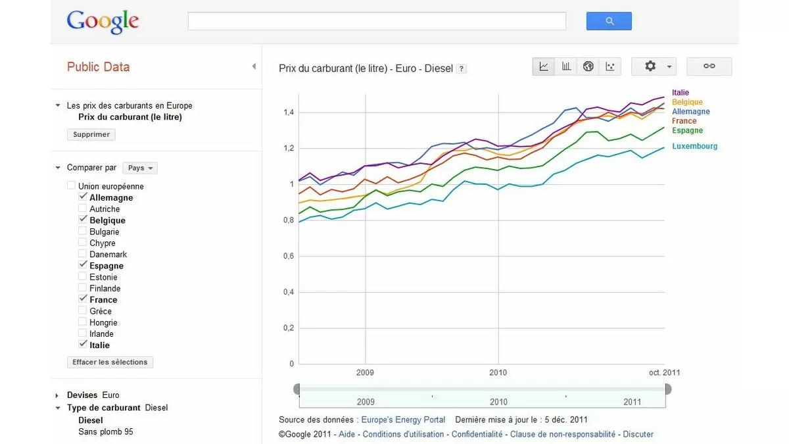Click the link sharing icon
This screenshot has width=789, height=444.
(x=709, y=66)
